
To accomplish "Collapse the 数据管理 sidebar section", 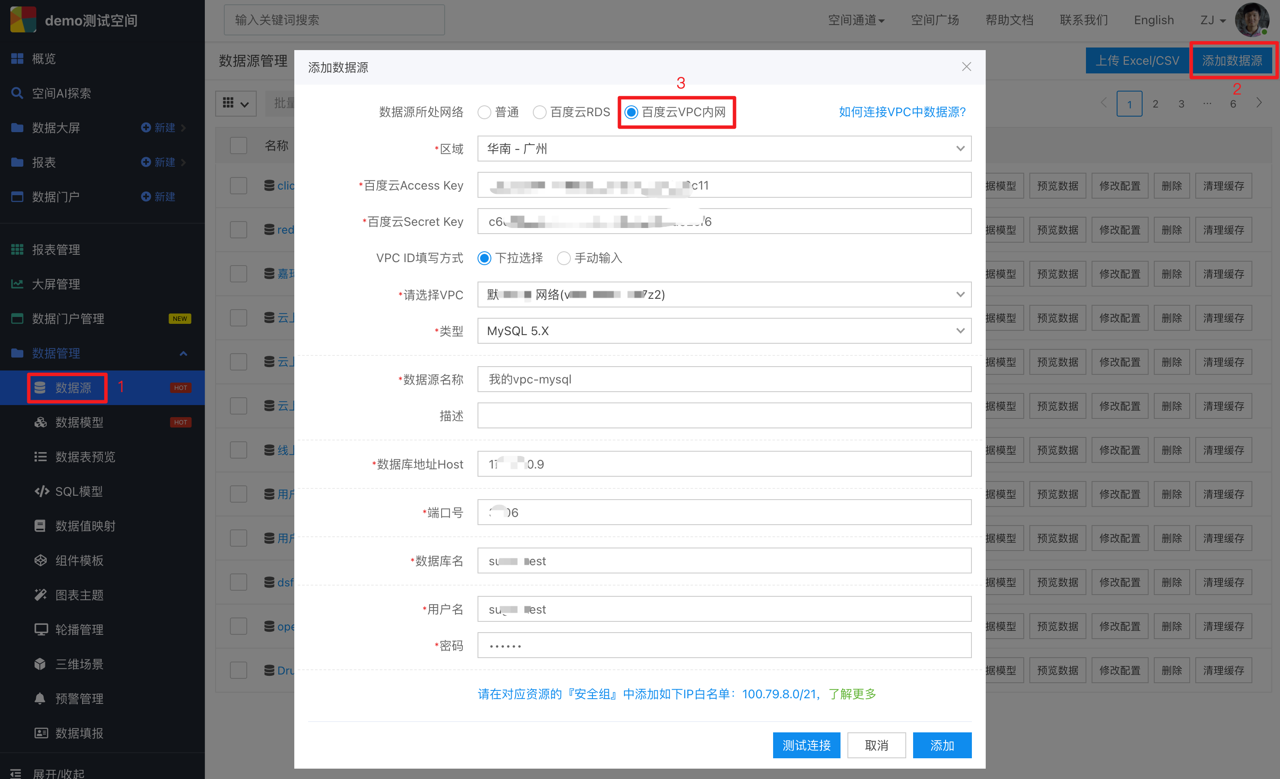I will 183,353.
